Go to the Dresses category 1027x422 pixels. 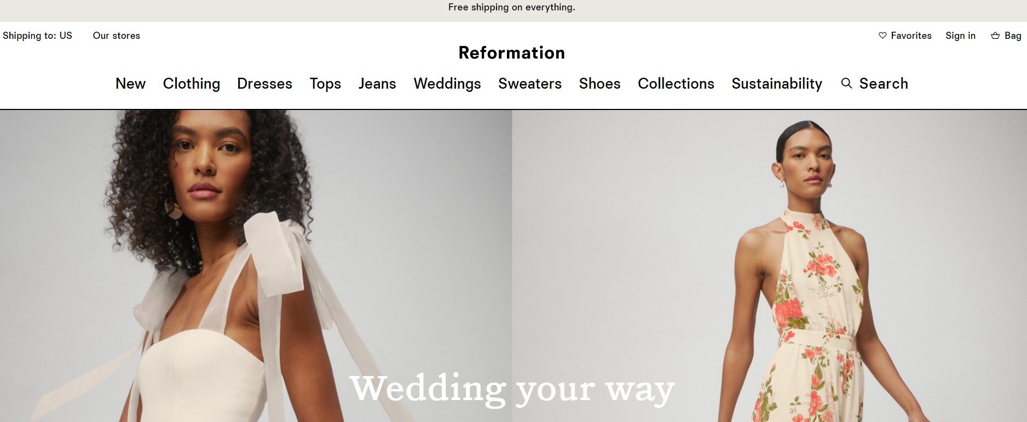[264, 83]
